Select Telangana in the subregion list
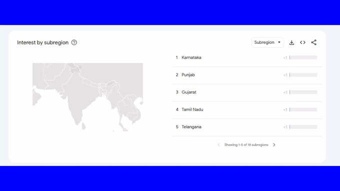 (191, 127)
